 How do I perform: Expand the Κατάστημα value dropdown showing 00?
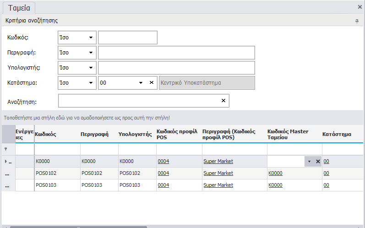pos(141,83)
